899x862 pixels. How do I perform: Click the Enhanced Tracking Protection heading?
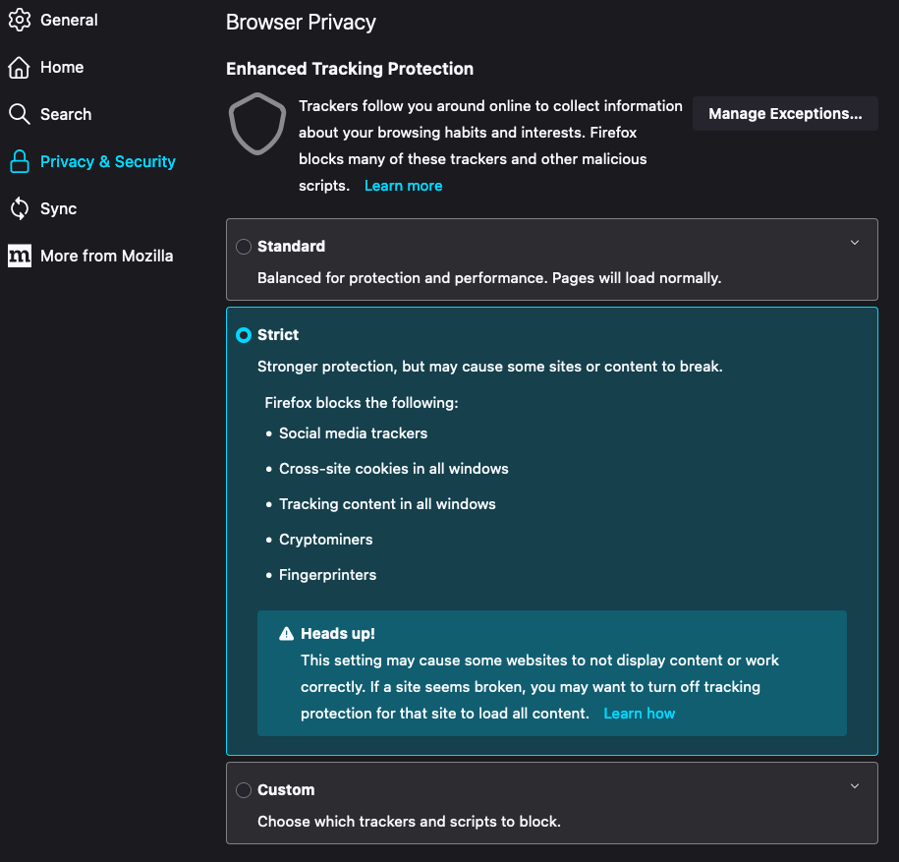tap(350, 69)
